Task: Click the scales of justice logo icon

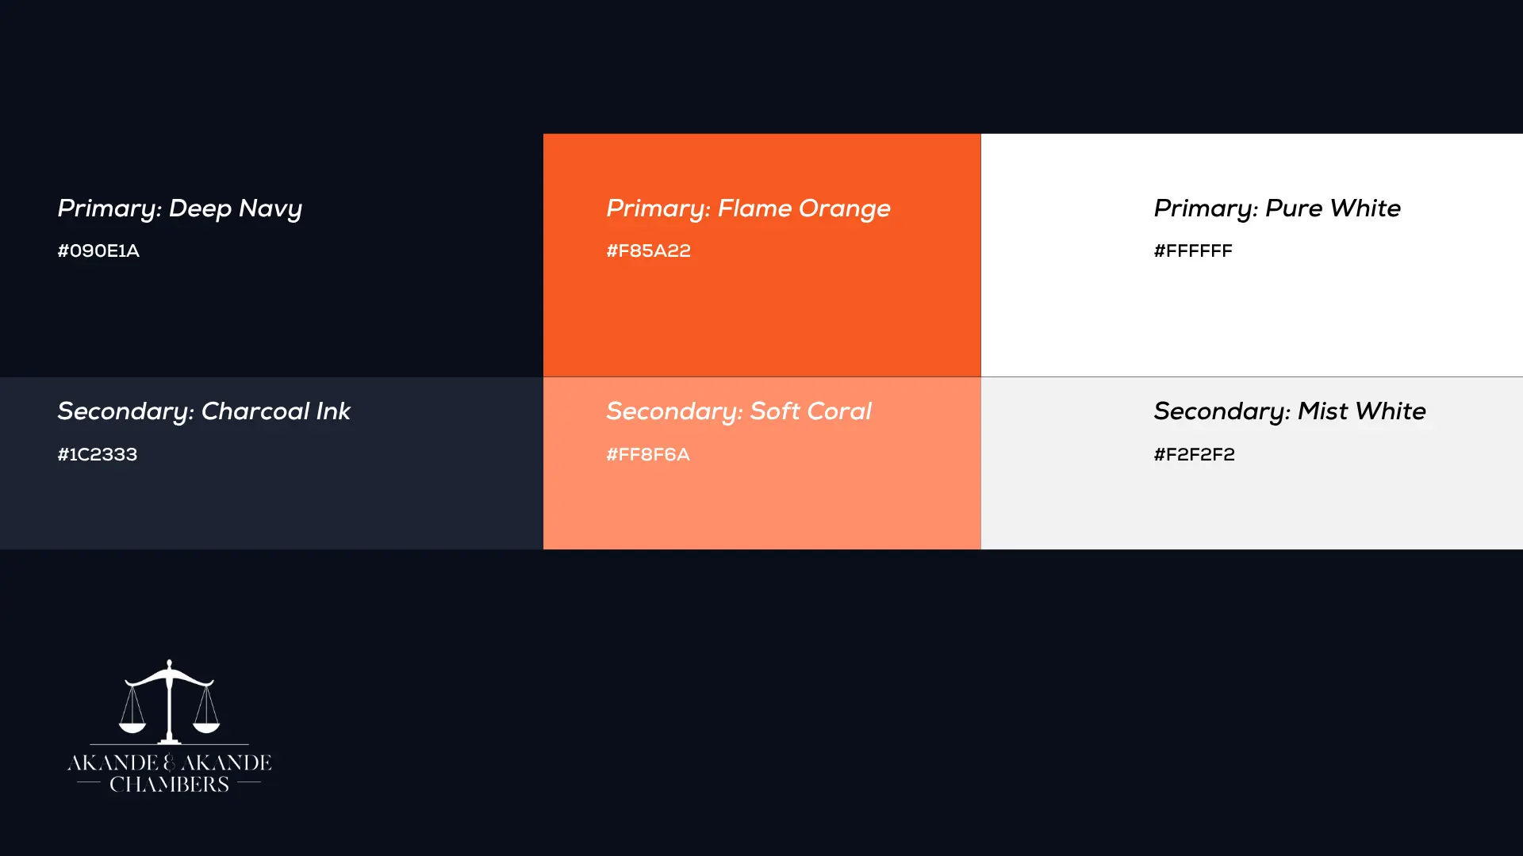Action: (x=169, y=701)
